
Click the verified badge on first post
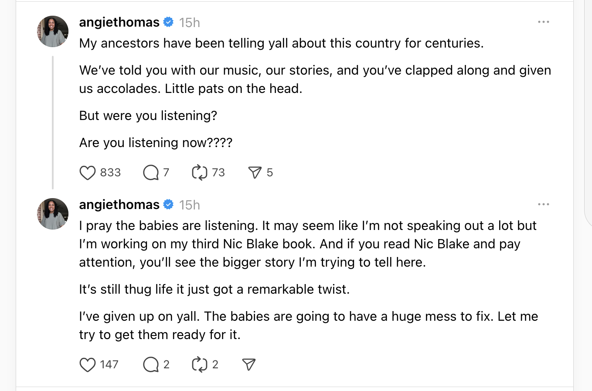(168, 22)
